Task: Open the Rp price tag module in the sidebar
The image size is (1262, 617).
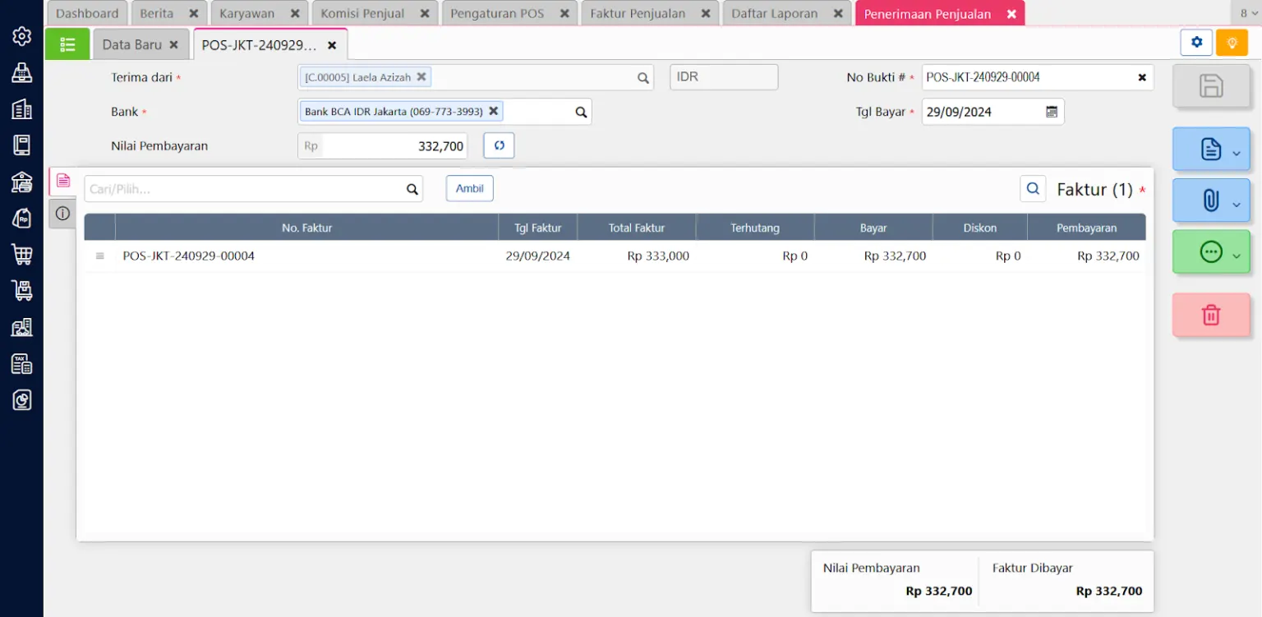Action: point(21,218)
